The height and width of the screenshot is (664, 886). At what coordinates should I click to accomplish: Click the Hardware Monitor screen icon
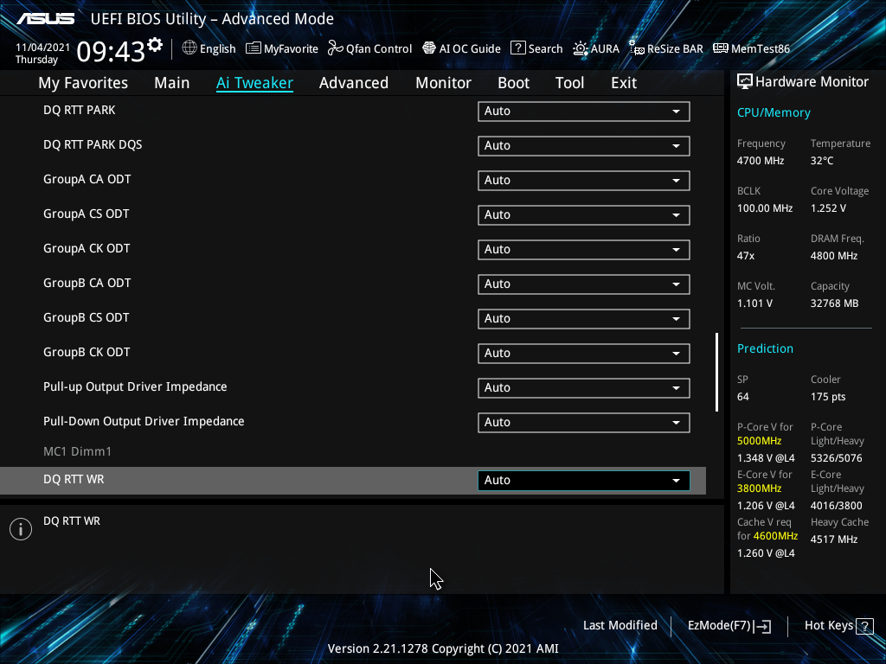[745, 82]
